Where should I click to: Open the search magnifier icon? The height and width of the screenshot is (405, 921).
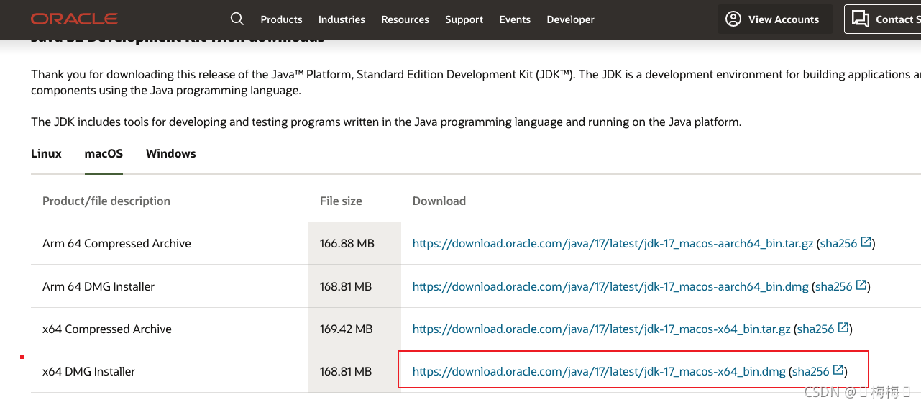click(237, 19)
